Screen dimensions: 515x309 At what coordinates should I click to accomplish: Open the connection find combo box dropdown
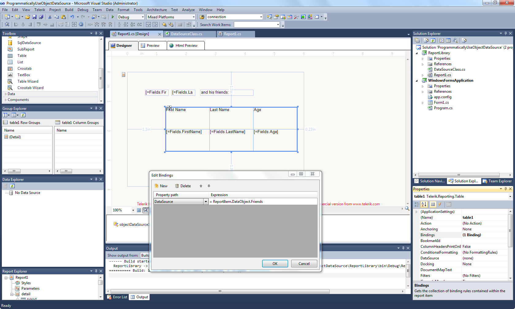click(x=261, y=17)
